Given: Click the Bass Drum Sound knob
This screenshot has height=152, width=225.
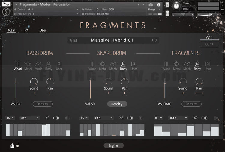Looking at the screenshot, I should [x=34, y=82].
